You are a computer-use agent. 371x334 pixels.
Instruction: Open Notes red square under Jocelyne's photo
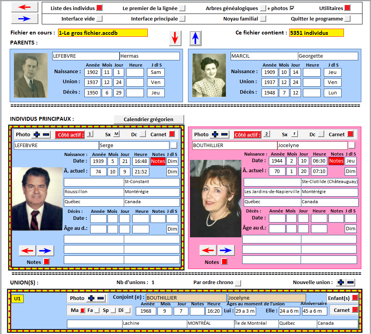pyautogui.click(x=224, y=262)
